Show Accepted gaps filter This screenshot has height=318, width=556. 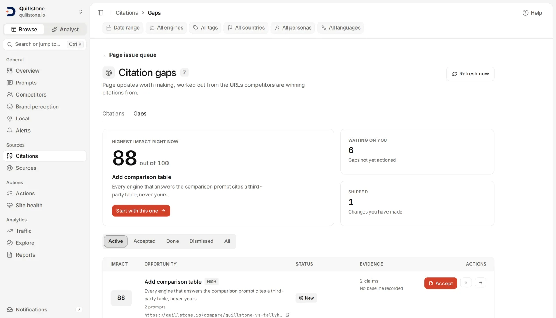pyautogui.click(x=145, y=241)
